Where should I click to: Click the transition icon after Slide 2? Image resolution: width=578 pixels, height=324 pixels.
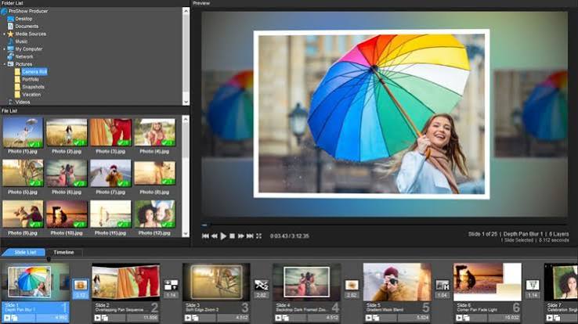point(171,285)
